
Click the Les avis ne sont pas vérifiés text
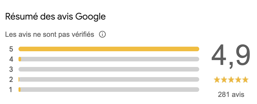point(50,34)
